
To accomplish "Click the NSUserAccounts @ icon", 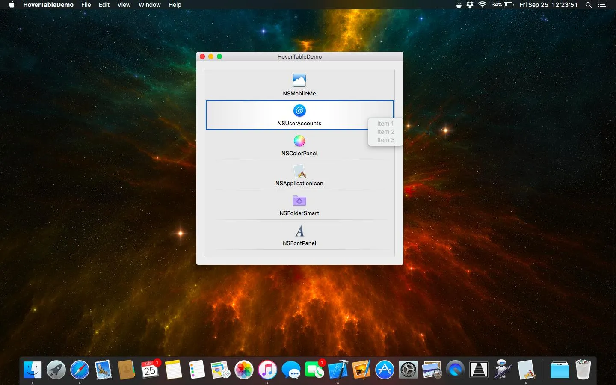I will tap(299, 110).
